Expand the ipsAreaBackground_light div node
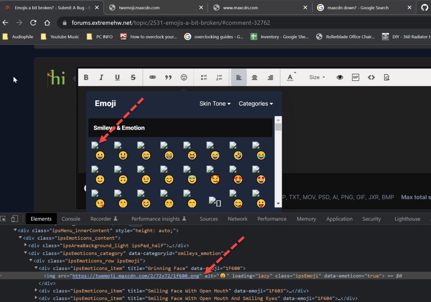The width and height of the screenshot is (431, 302). [26, 245]
